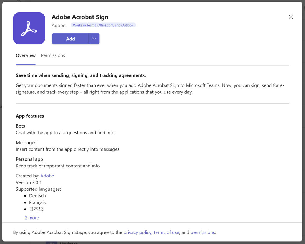Open the privacy policy link
Image resolution: width=305 pixels, height=244 pixels.
tap(137, 232)
